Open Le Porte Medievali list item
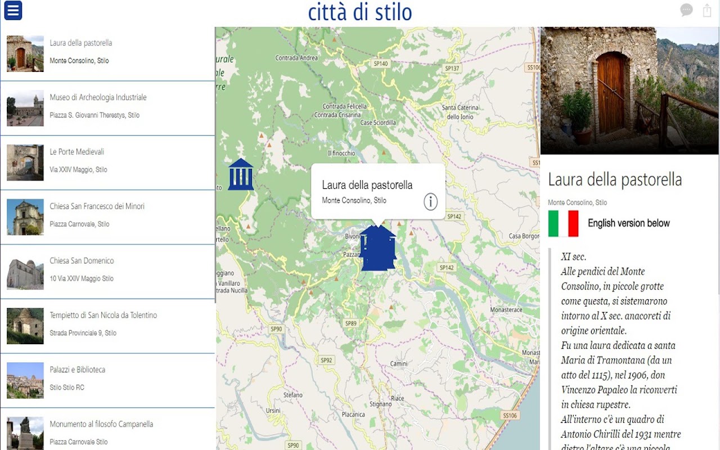This screenshot has height=450, width=720. click(x=107, y=163)
